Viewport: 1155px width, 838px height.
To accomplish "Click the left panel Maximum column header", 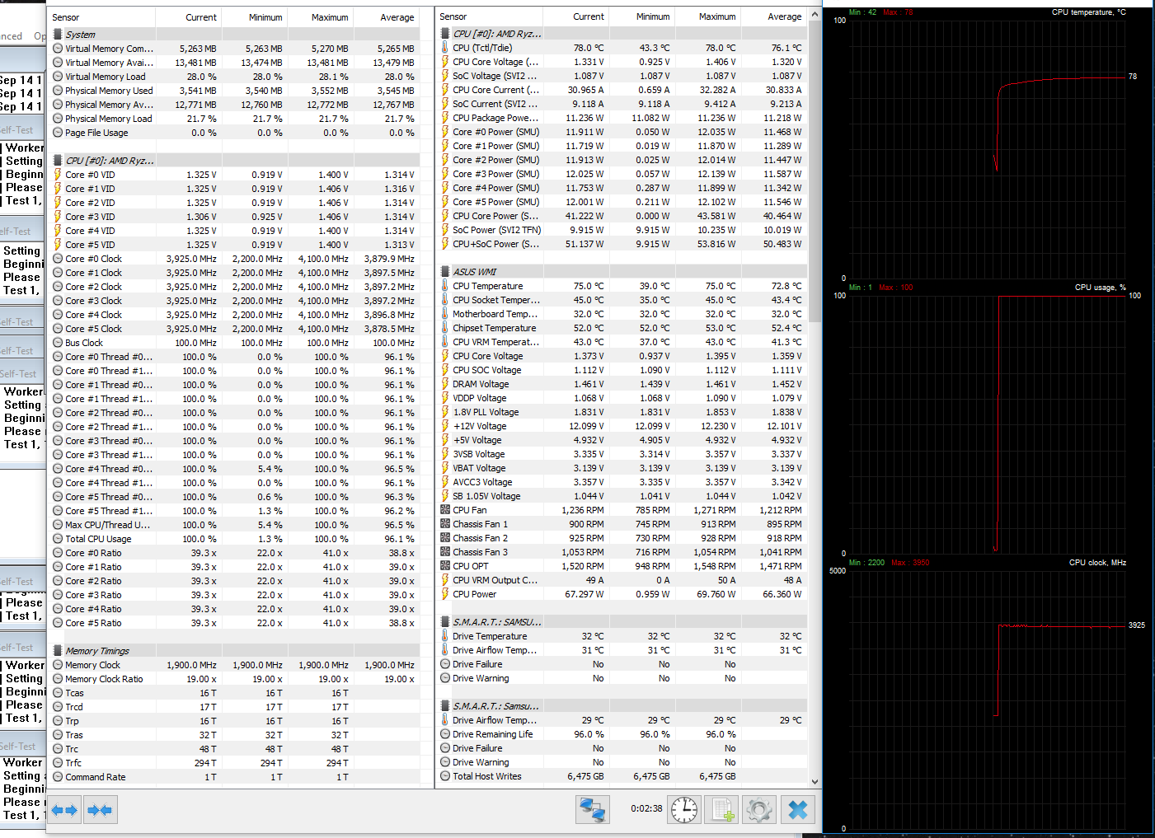I will (x=320, y=17).
